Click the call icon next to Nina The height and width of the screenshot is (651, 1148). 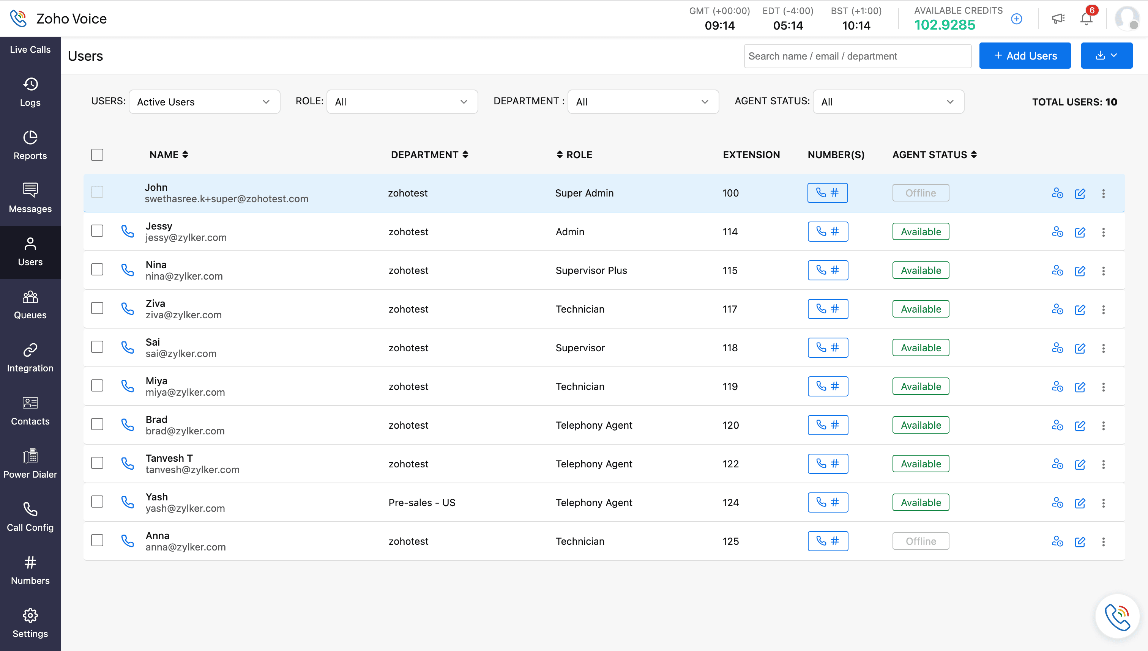128,270
